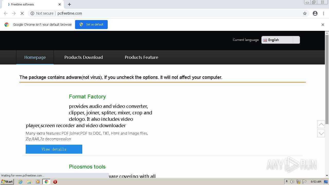Open the Action Center flag icon
The width and height of the screenshot is (329, 185).
point(305,182)
